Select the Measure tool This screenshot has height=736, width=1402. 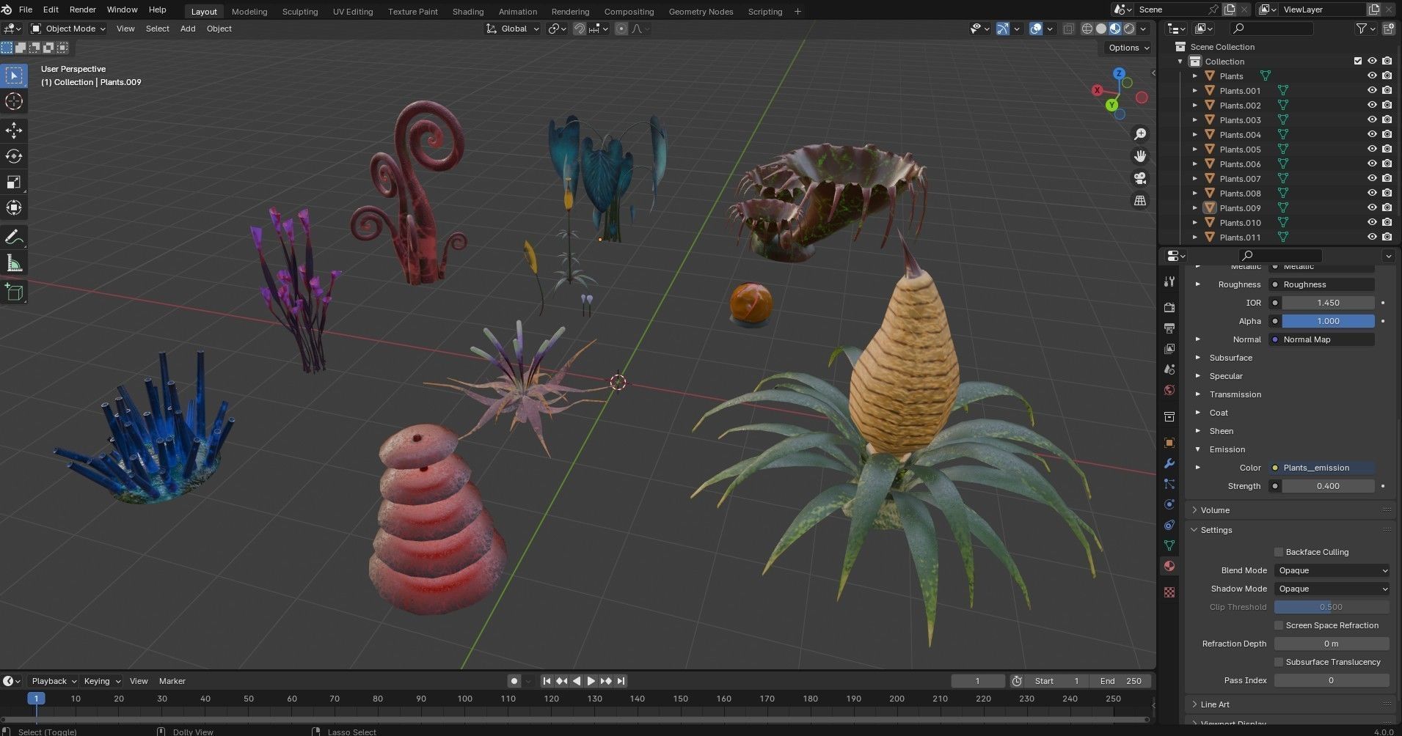pyautogui.click(x=14, y=263)
